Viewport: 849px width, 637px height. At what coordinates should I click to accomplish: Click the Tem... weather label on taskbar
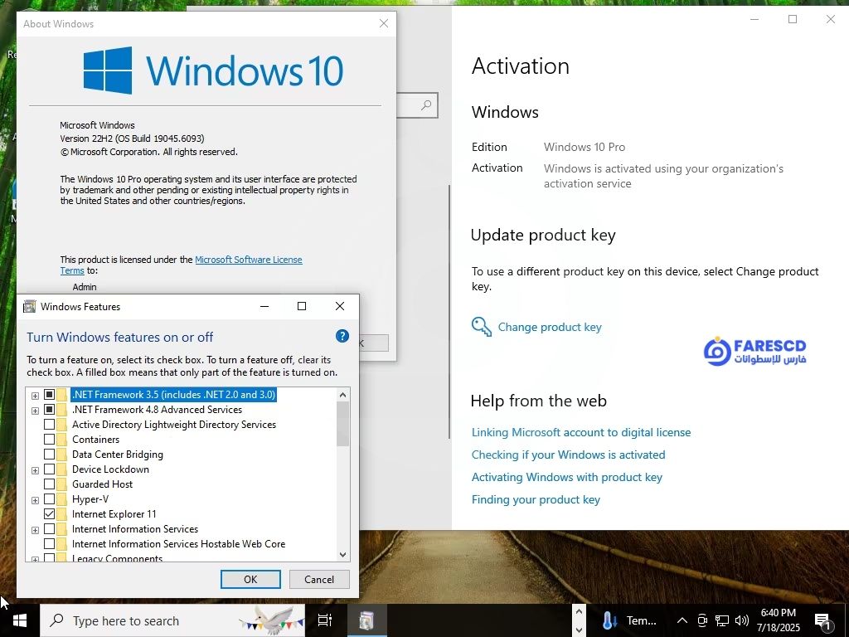point(641,620)
